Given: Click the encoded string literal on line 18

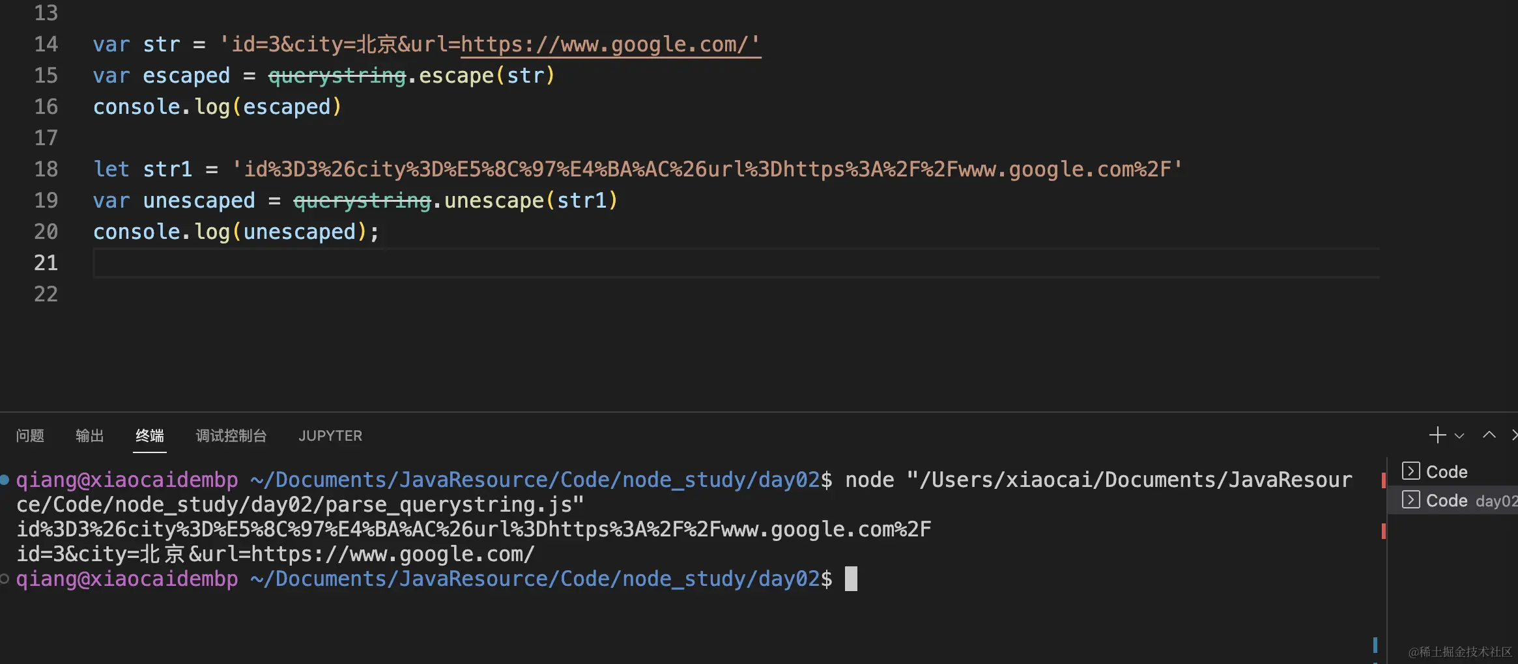Looking at the screenshot, I should tap(707, 169).
